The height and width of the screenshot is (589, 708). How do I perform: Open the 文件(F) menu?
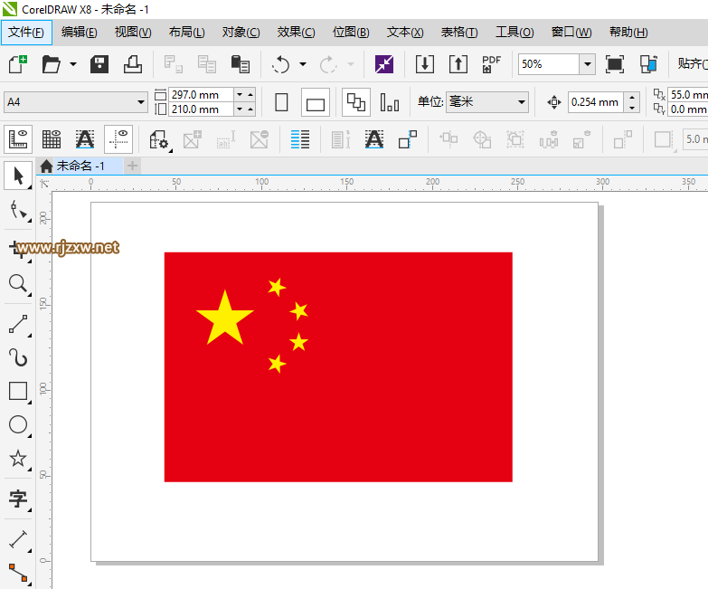click(26, 32)
